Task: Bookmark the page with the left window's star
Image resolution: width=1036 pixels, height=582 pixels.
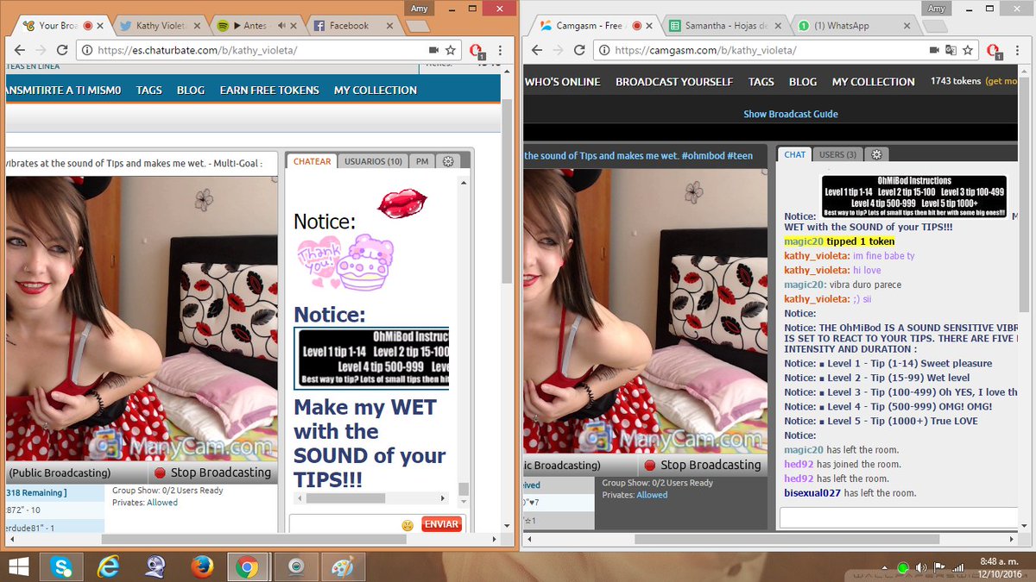Action: (451, 50)
